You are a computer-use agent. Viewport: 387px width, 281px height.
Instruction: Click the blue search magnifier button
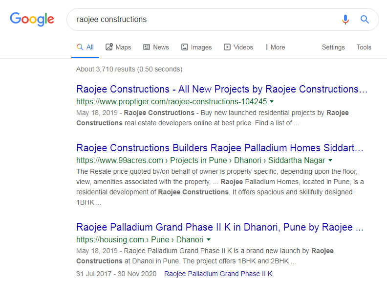click(x=365, y=19)
